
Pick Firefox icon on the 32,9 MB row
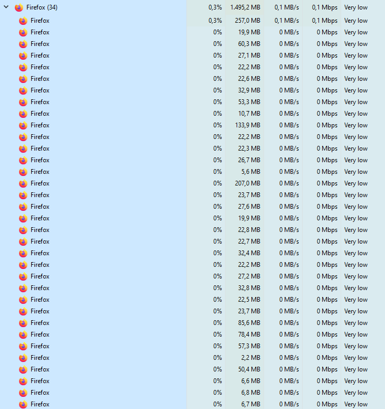click(x=23, y=90)
